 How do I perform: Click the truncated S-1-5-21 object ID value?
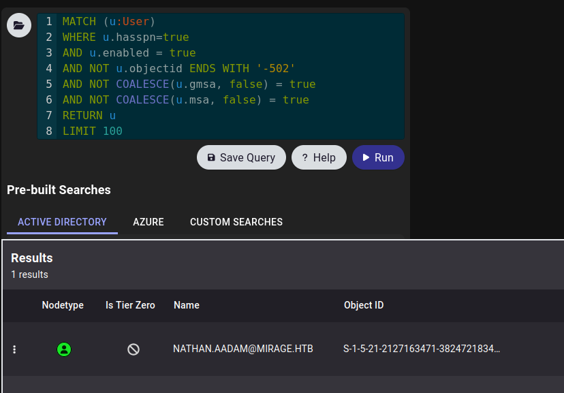click(422, 349)
